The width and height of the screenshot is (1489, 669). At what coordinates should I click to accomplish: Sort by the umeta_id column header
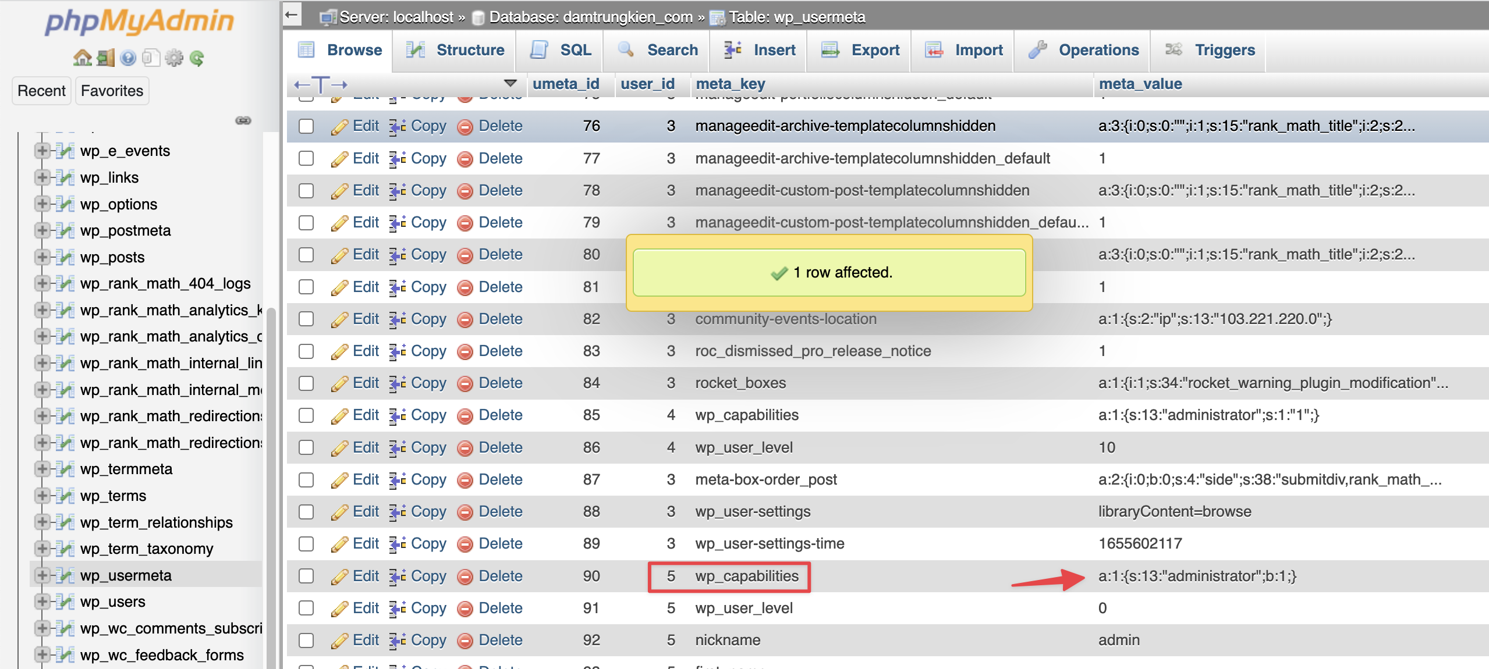tap(566, 84)
